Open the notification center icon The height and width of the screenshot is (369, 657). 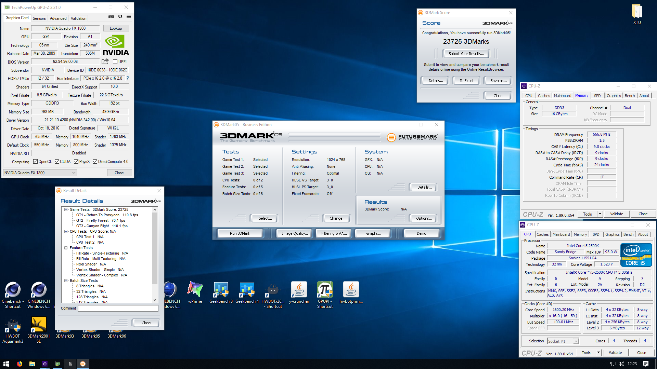tap(646, 364)
